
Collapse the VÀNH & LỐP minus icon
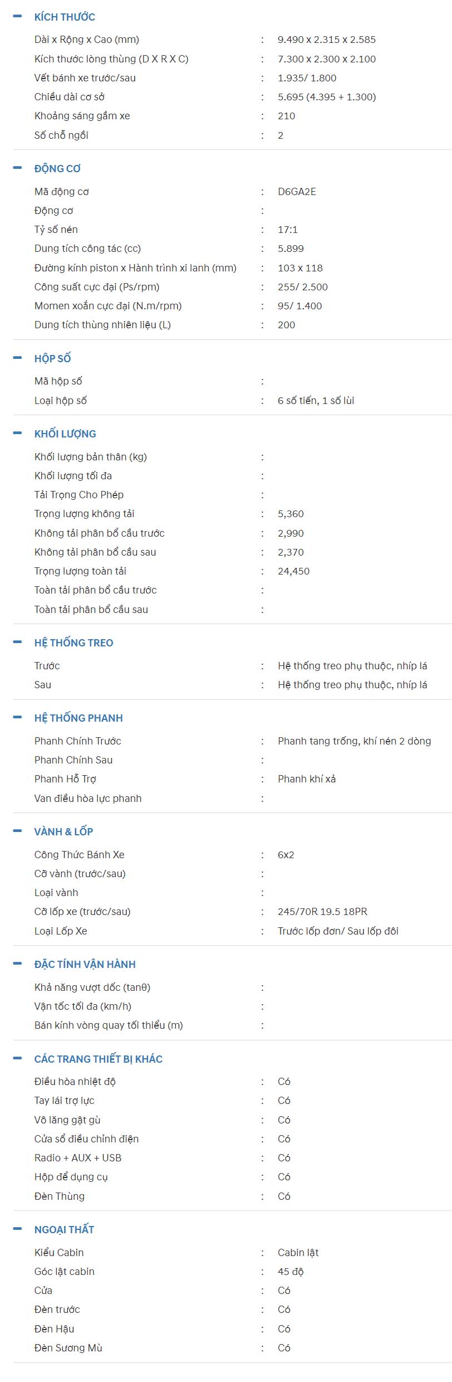point(17,831)
